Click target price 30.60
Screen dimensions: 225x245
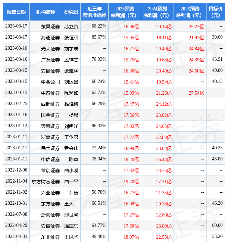coord(217,37)
